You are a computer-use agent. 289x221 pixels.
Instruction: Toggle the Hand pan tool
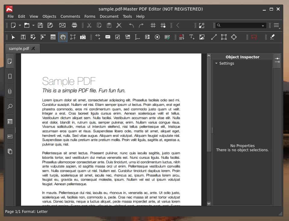coord(63,37)
